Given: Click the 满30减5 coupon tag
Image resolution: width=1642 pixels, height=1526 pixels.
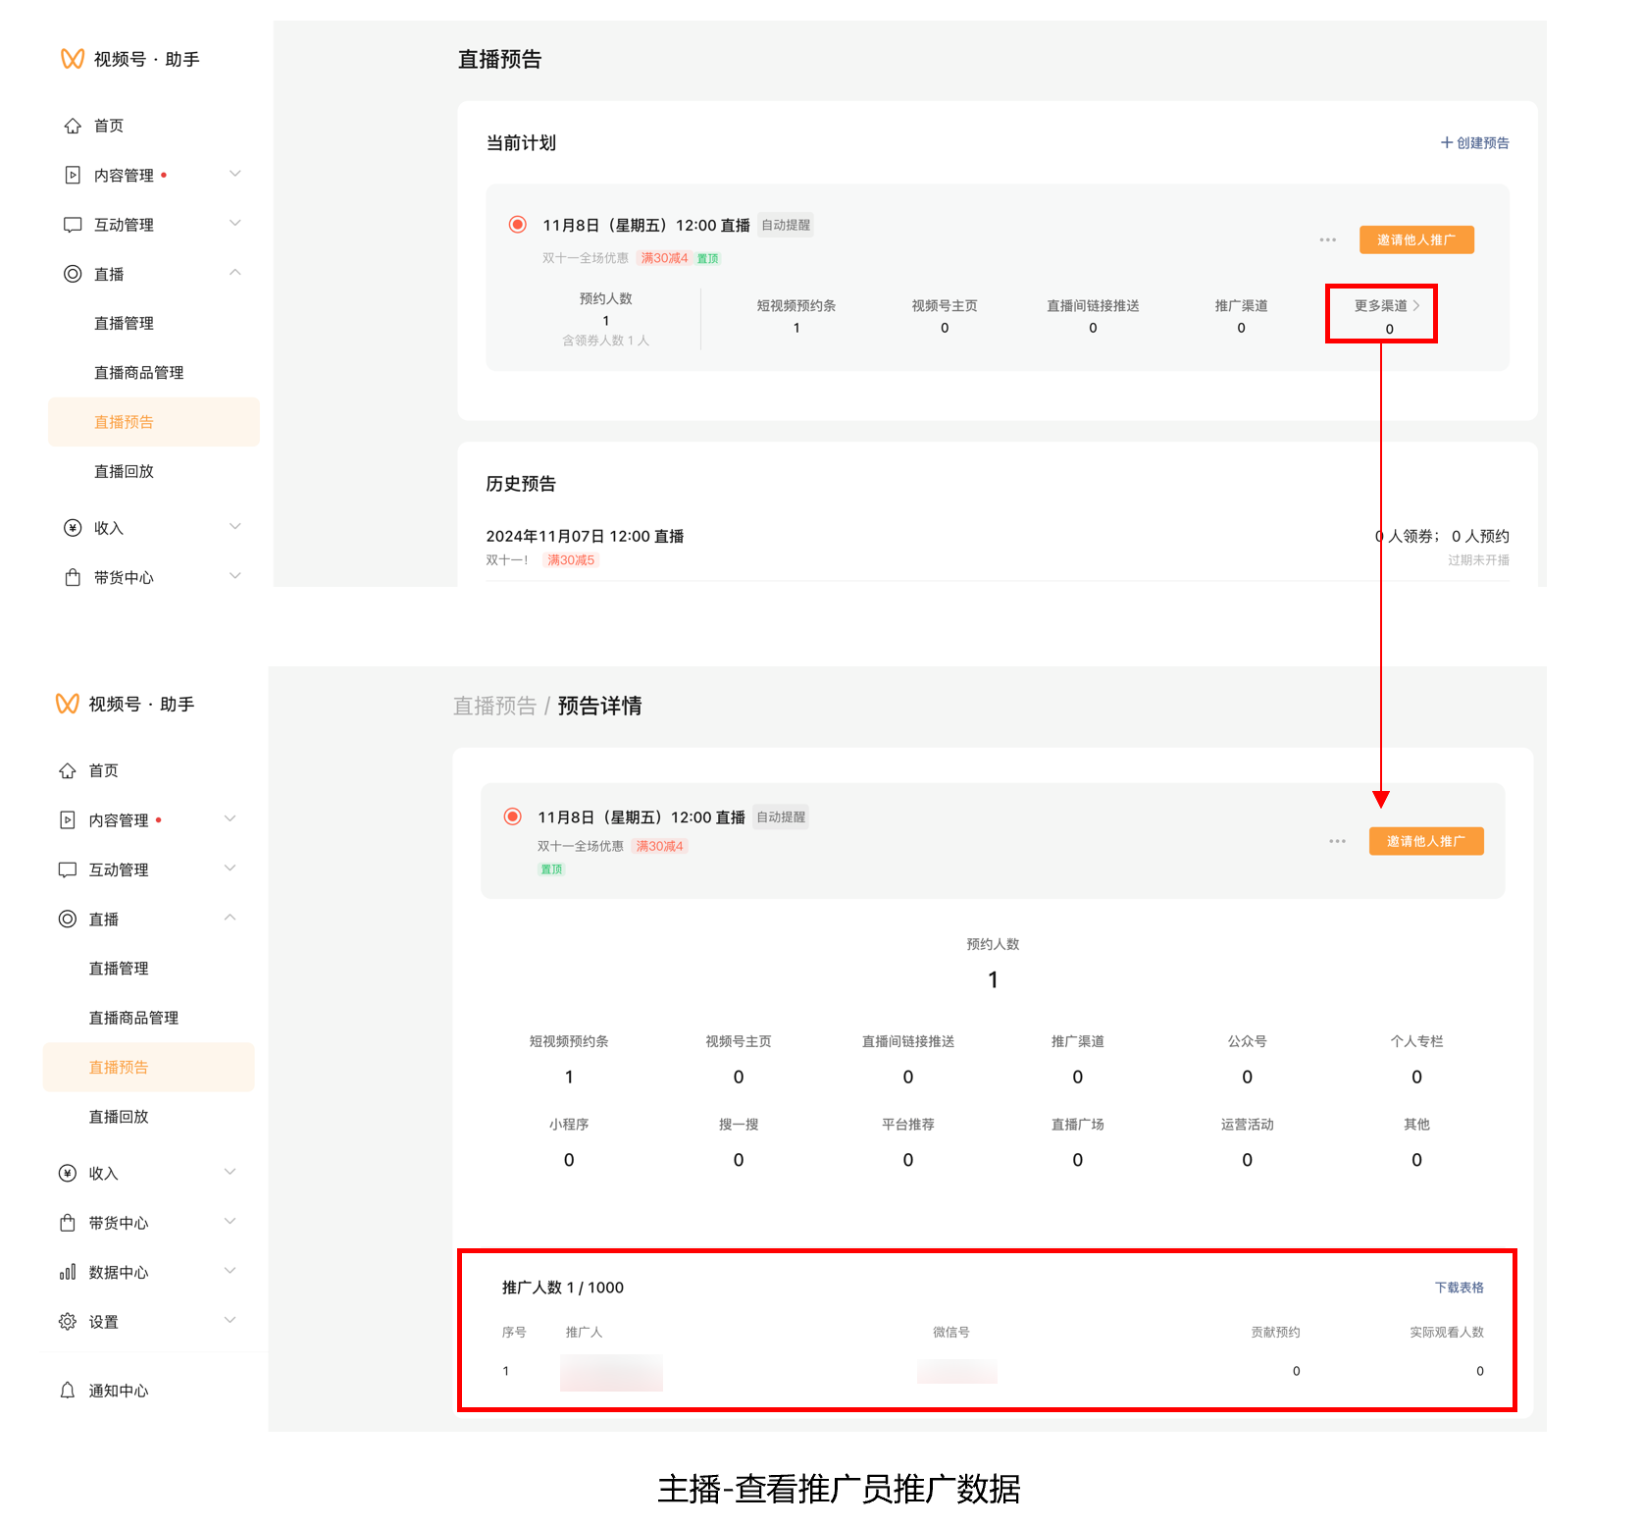Looking at the screenshot, I should click(x=571, y=560).
